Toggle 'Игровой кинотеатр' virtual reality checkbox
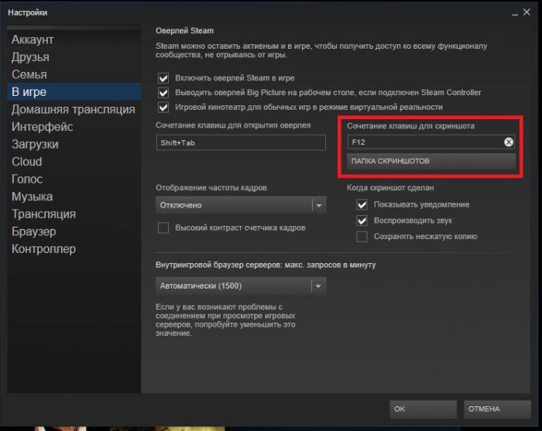 click(x=163, y=107)
